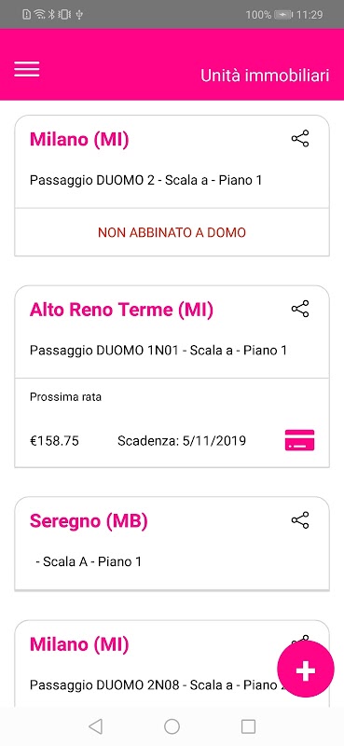Add a new unit with plus button

[x=306, y=670]
